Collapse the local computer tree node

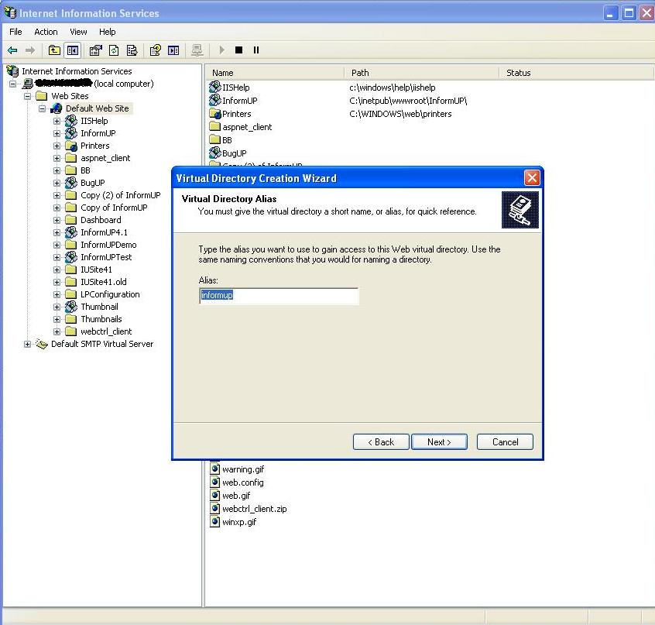[13, 84]
